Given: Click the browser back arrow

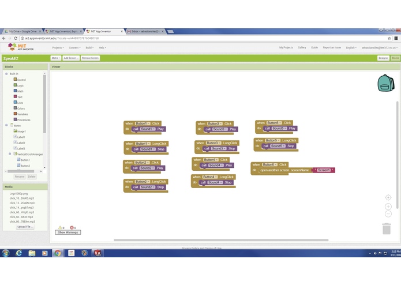Looking at the screenshot, I should point(3,38).
